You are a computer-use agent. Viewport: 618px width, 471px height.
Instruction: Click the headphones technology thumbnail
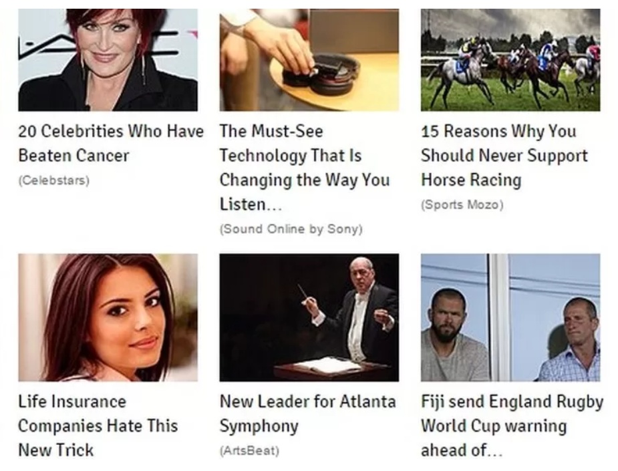[309, 60]
